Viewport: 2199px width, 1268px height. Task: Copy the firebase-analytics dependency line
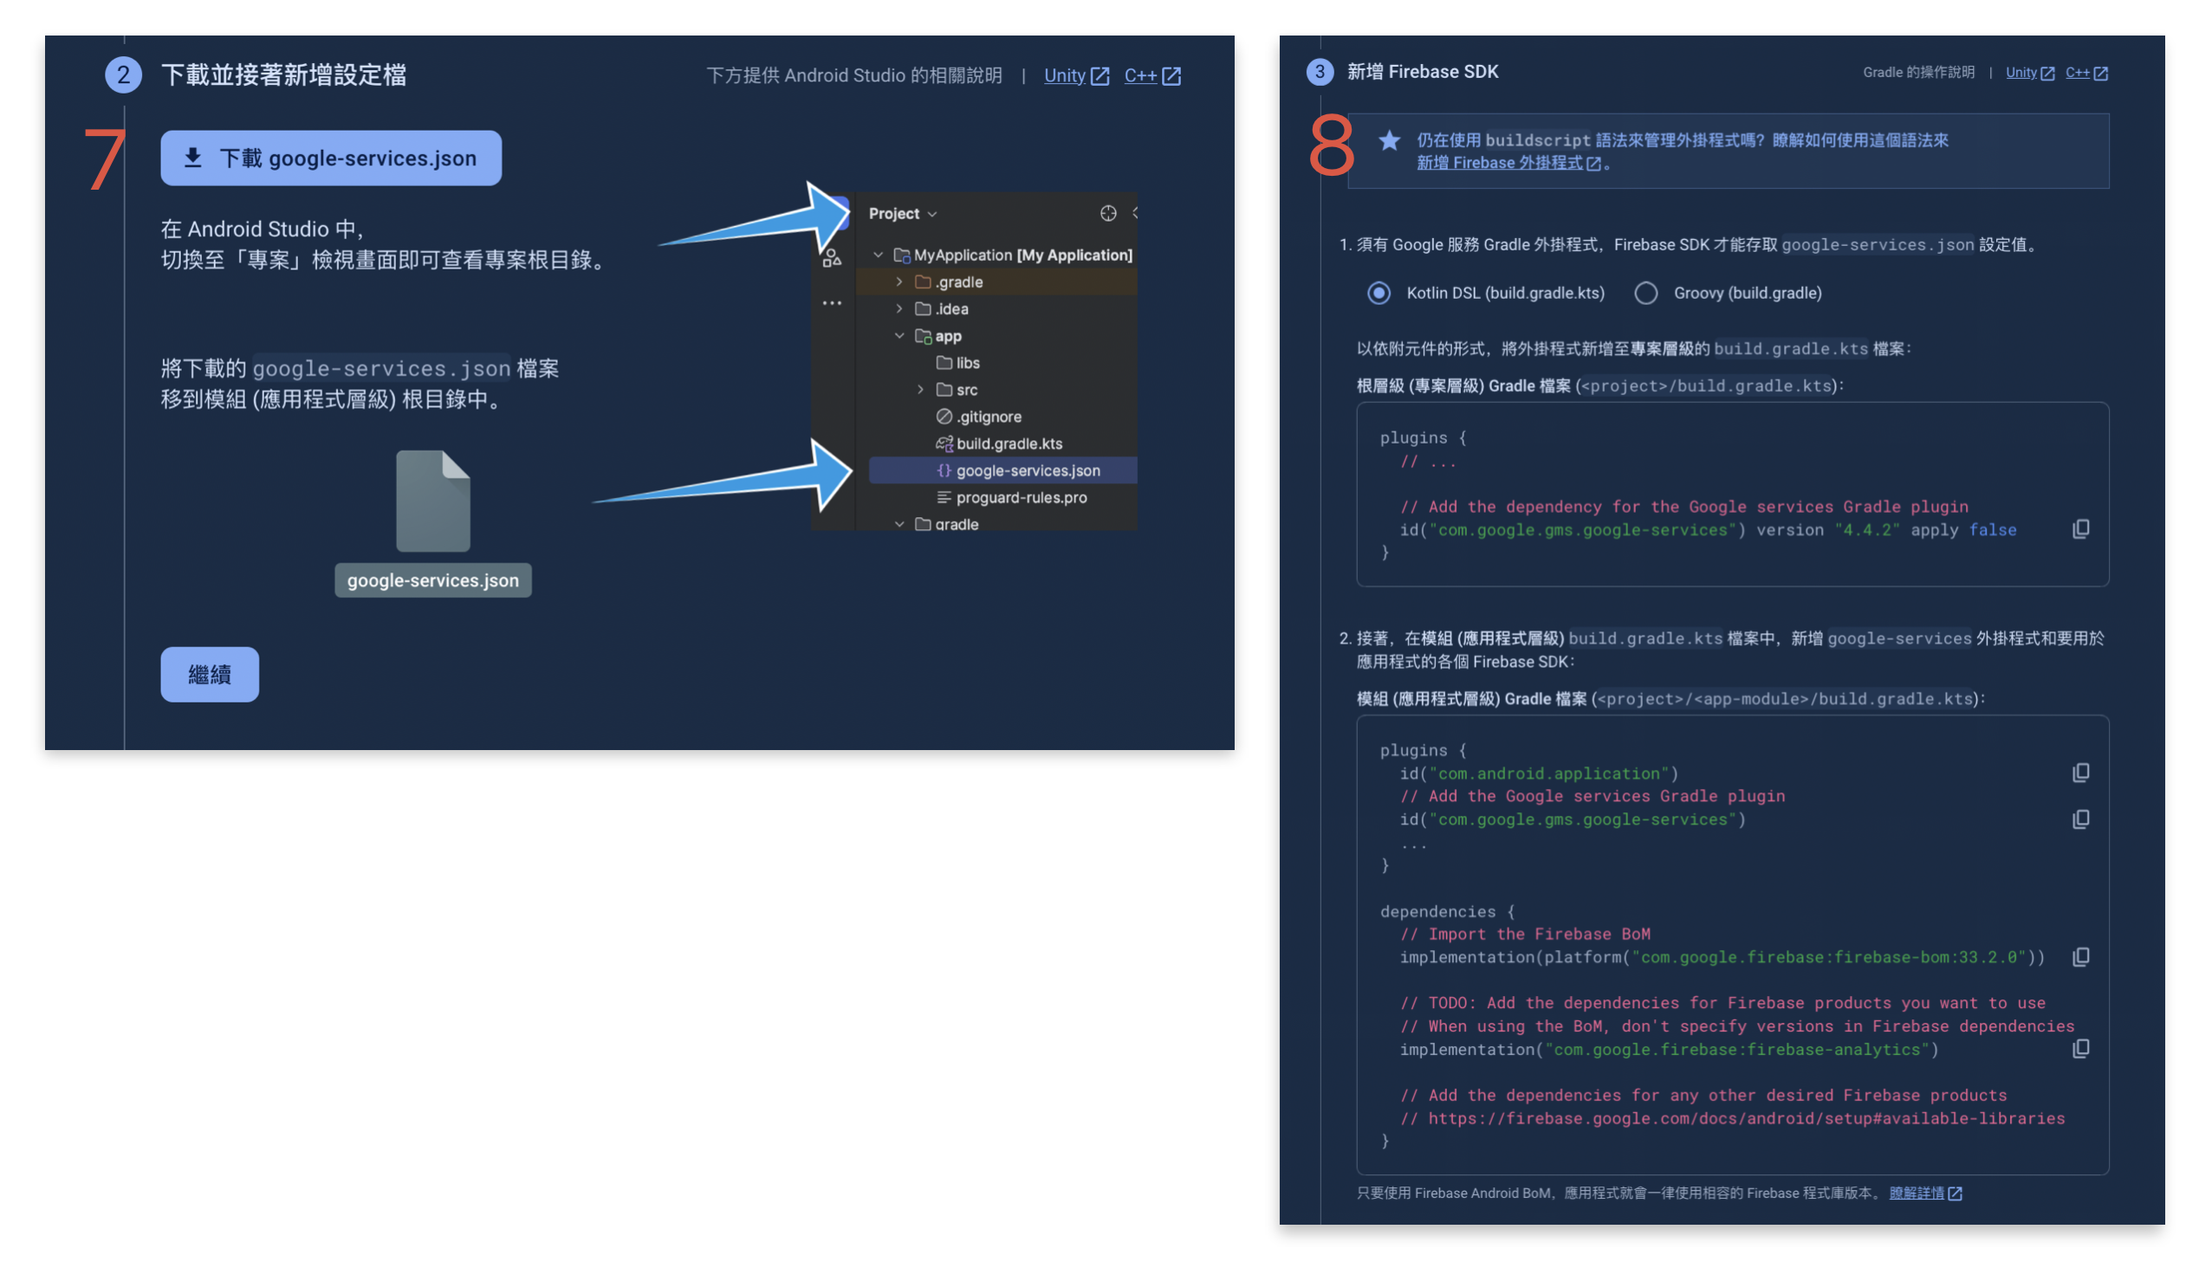[2080, 1050]
